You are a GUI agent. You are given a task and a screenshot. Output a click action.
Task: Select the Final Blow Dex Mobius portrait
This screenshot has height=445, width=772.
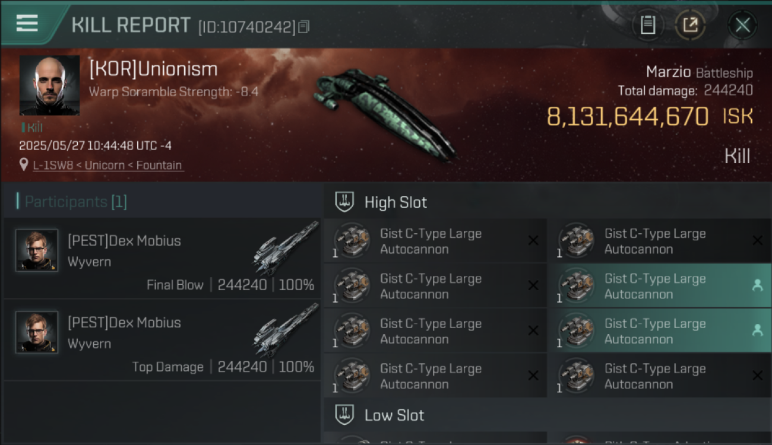(37, 250)
